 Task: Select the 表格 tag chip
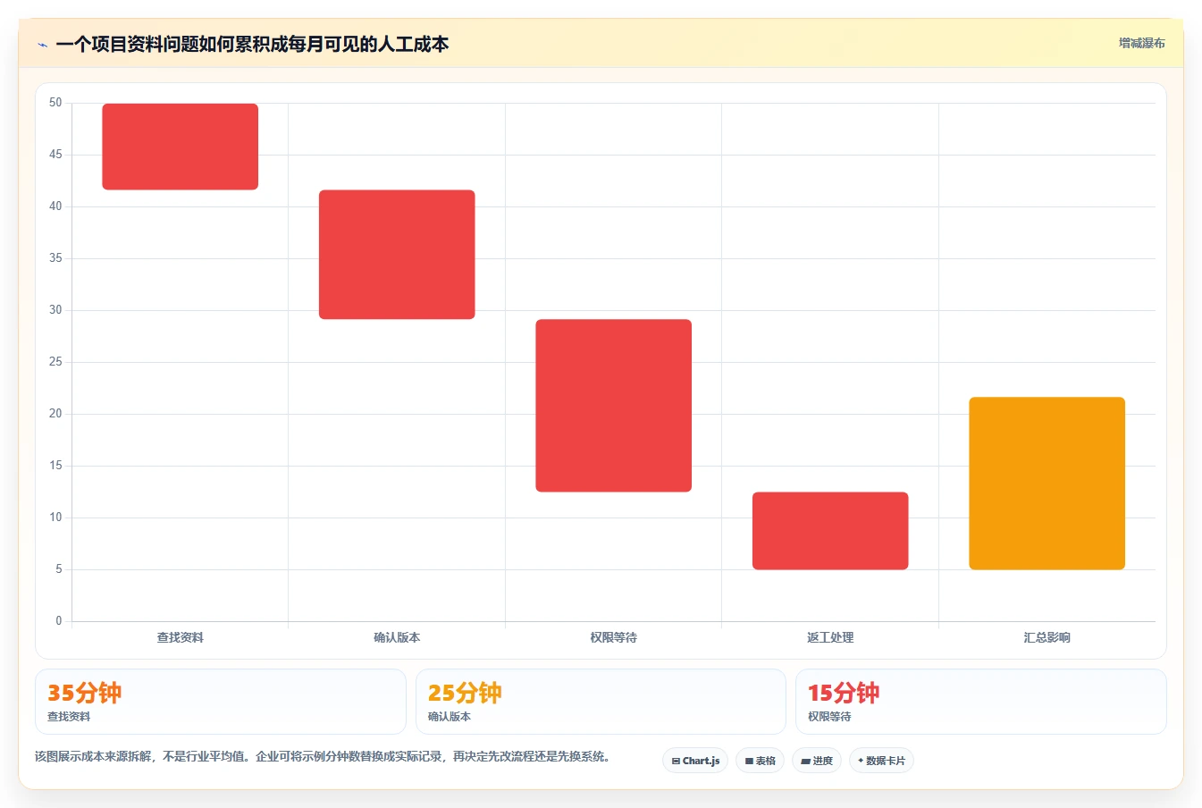pyautogui.click(x=761, y=761)
